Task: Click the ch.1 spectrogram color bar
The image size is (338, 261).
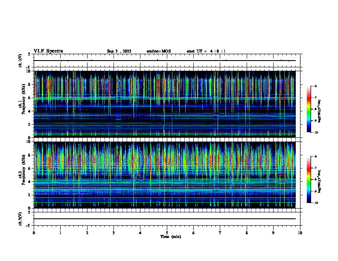Action: 309,109
